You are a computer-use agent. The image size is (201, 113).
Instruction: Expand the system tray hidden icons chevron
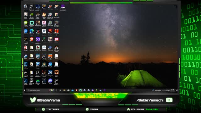(x=163, y=90)
